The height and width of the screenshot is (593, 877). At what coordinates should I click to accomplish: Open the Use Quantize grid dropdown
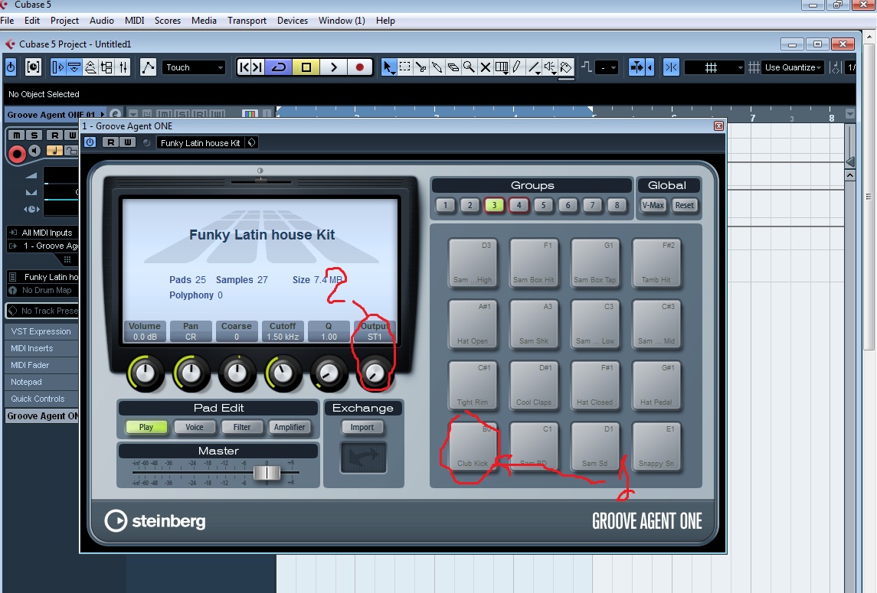(x=793, y=67)
